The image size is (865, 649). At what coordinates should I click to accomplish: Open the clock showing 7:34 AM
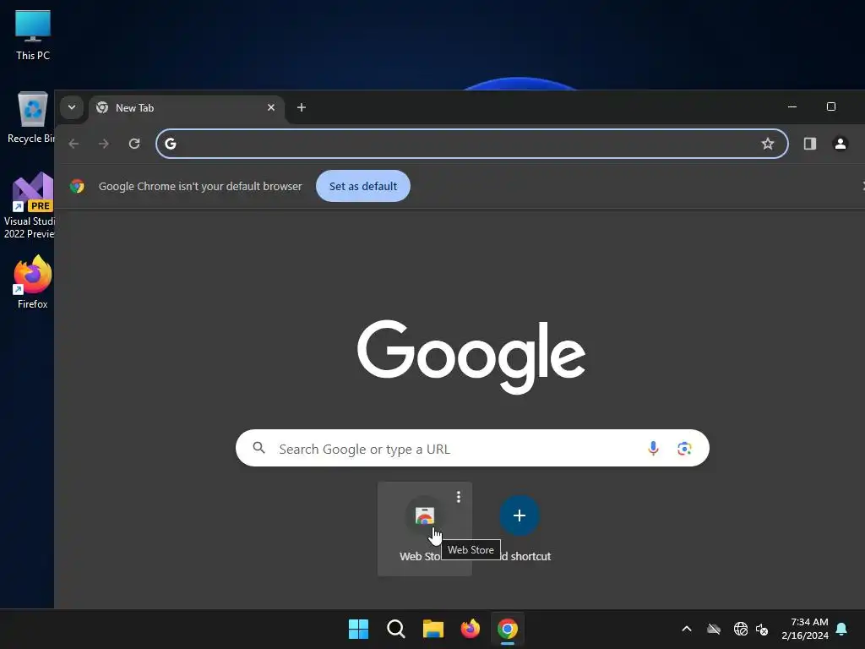click(805, 629)
